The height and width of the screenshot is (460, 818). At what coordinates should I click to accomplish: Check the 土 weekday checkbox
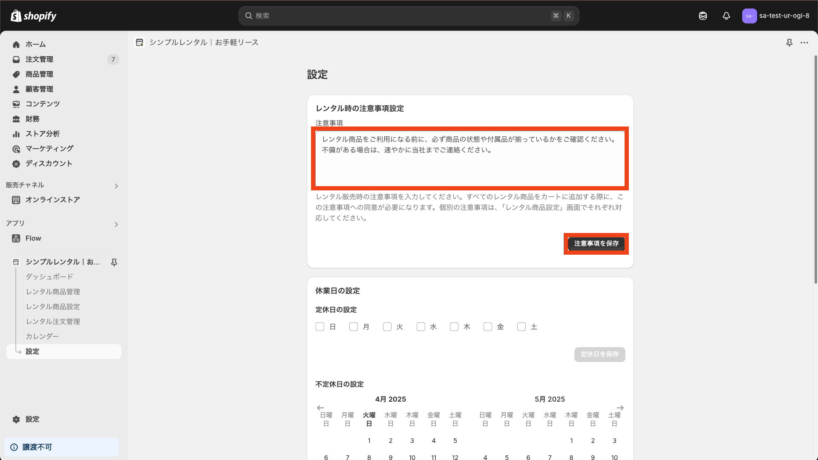(x=521, y=327)
